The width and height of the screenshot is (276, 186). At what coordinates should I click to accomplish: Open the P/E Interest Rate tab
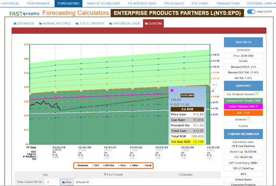pos(142,3)
